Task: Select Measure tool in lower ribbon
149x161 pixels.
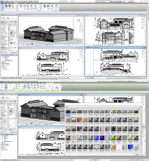Action: (52, 88)
